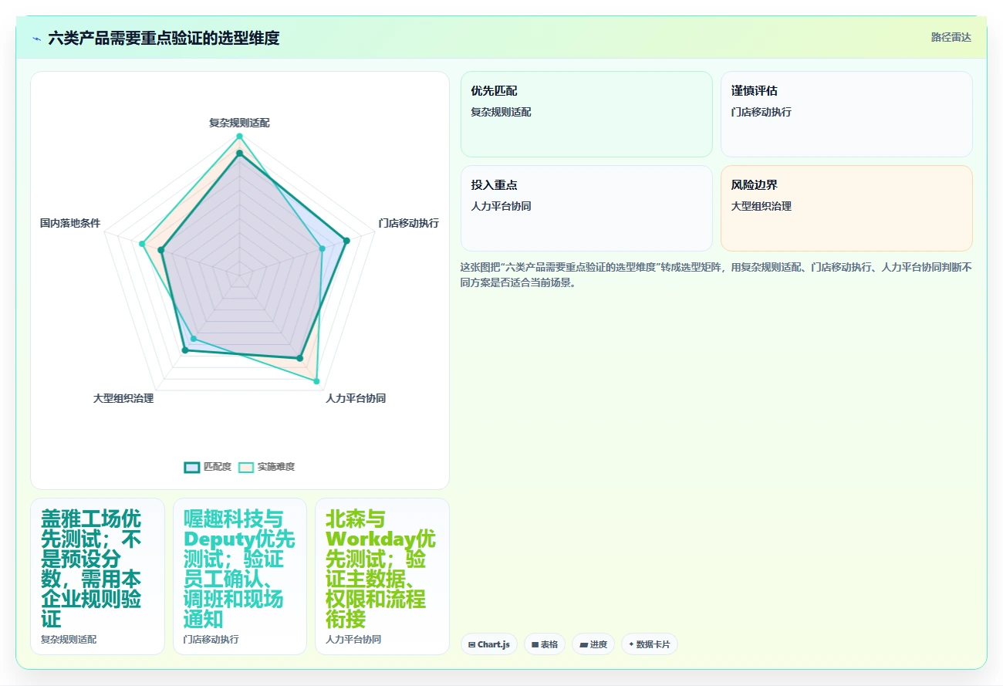Open the 风险边界 card

(846, 208)
